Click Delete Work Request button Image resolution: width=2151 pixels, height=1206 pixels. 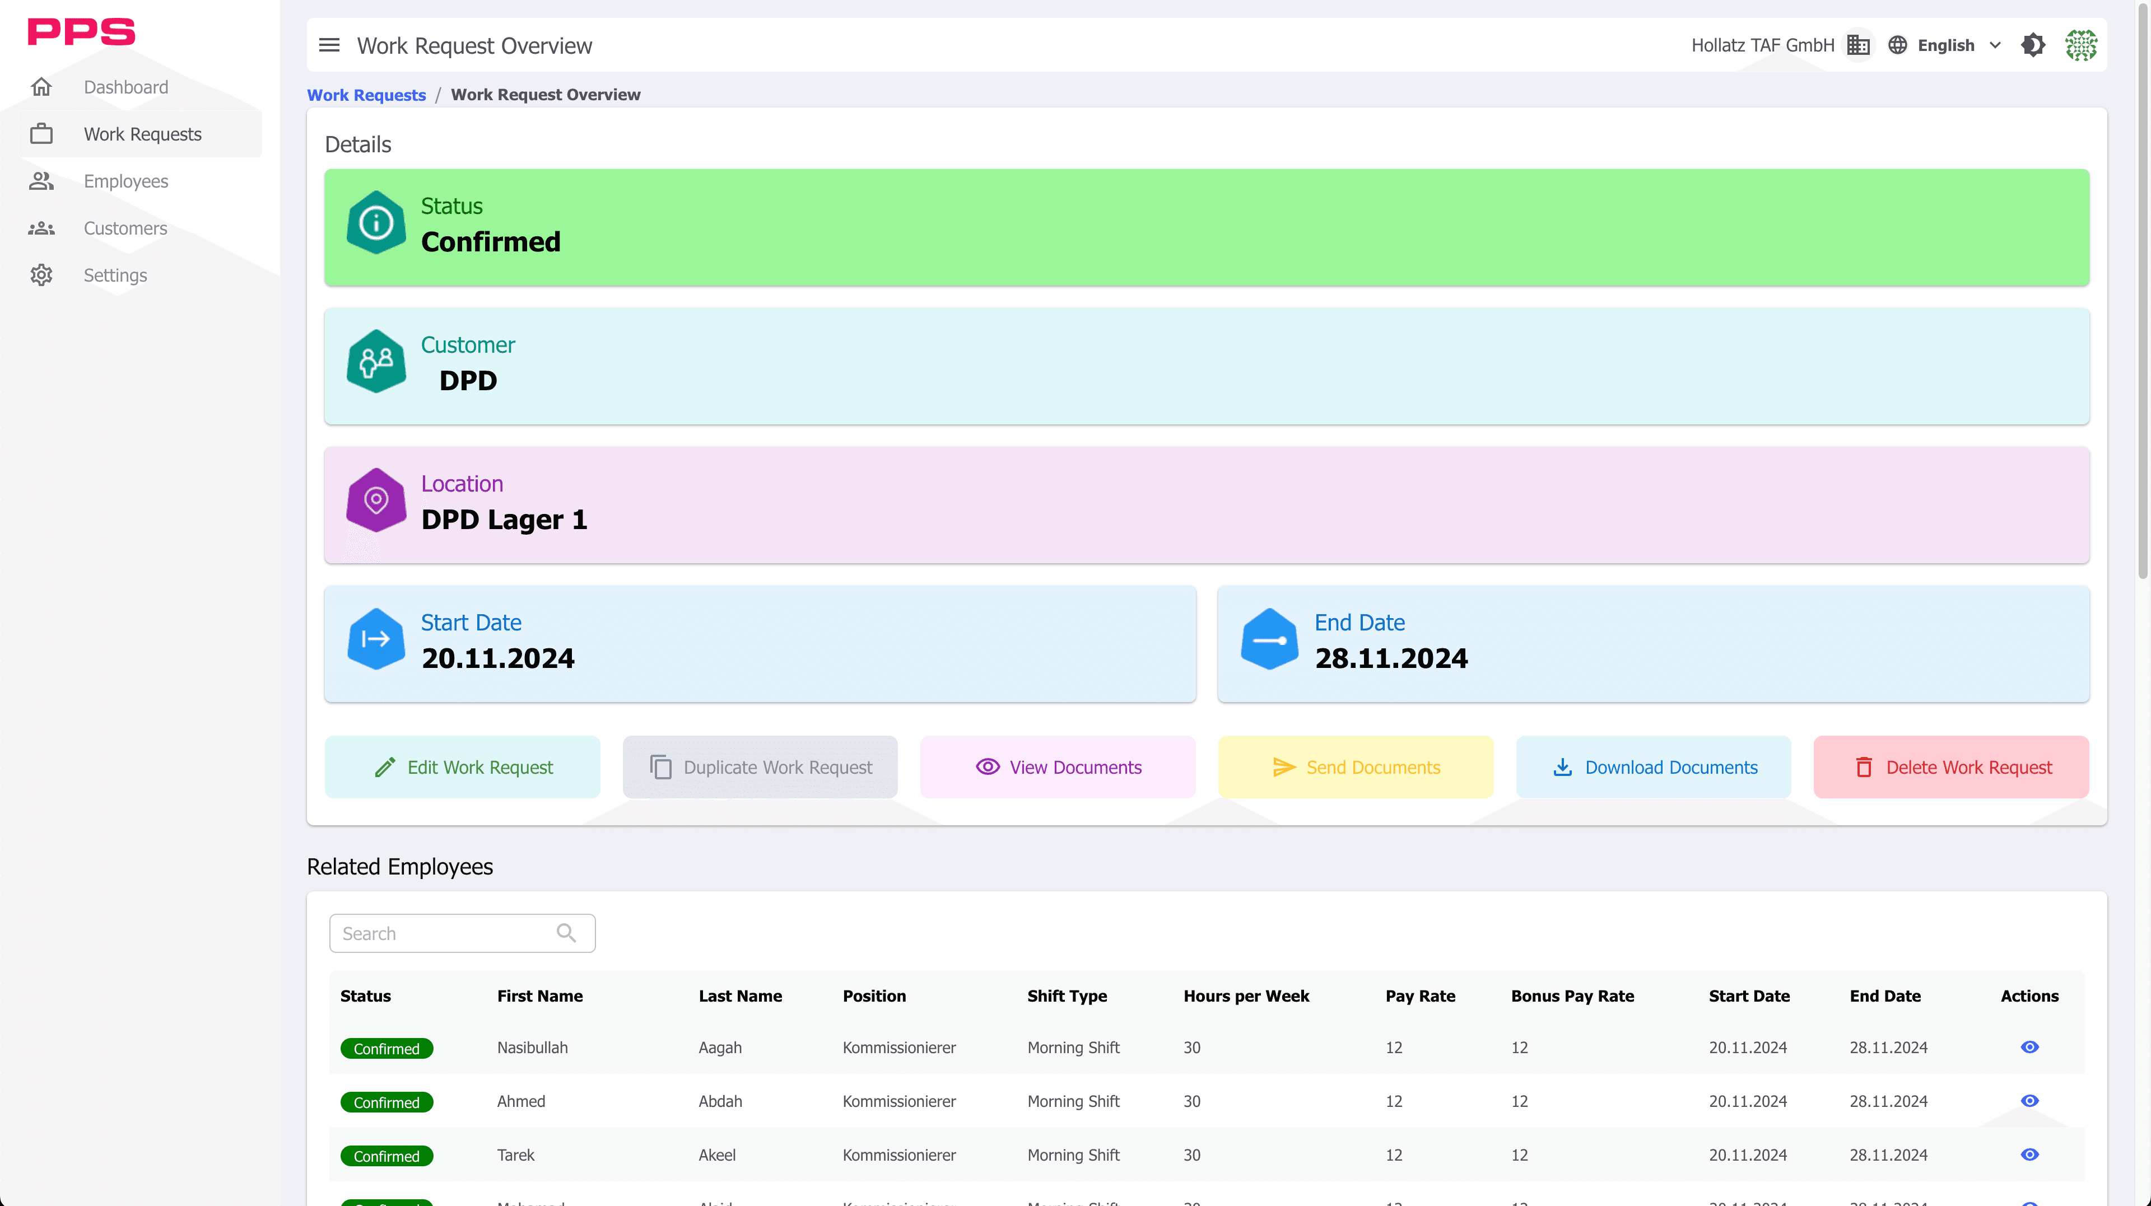click(1952, 767)
